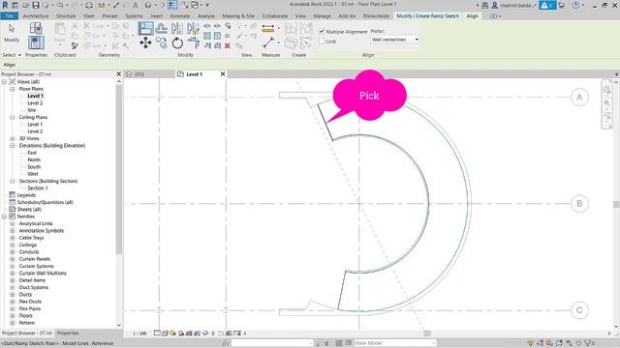Click the grid bubble C
Viewport: 620px width, 348px height.
tap(579, 310)
